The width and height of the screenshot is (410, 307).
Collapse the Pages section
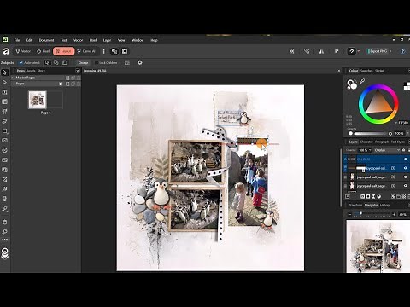(13, 84)
